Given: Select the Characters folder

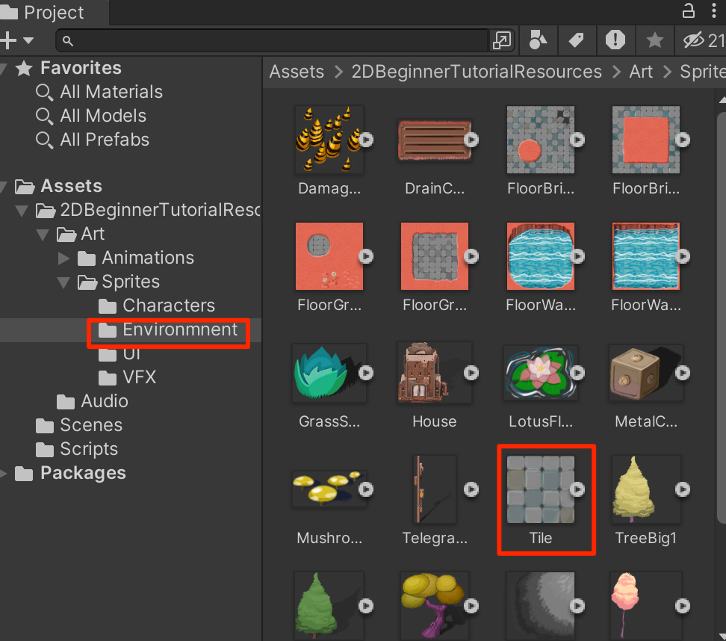Looking at the screenshot, I should click(x=157, y=306).
